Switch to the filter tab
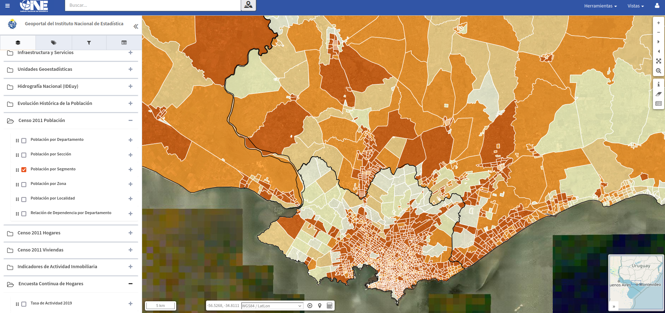665x313 pixels. pyautogui.click(x=89, y=43)
